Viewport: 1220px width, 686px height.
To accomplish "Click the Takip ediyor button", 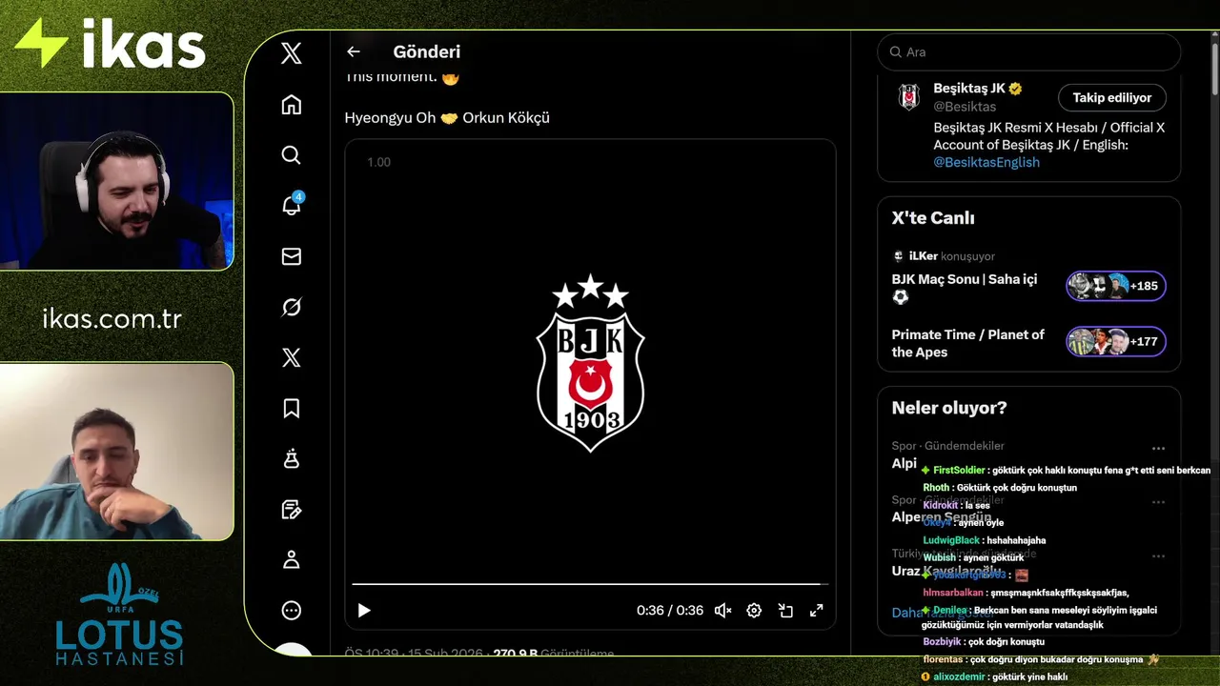I will pyautogui.click(x=1112, y=98).
